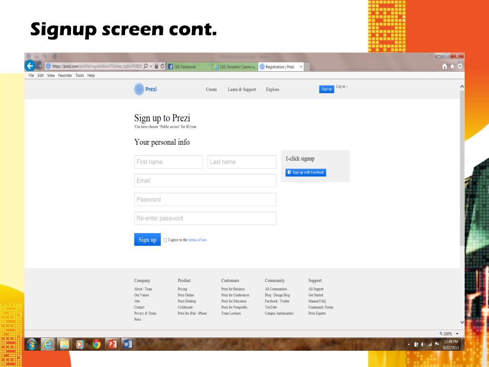Click the Learn & Support link
Image resolution: width=489 pixels, height=367 pixels.
[242, 89]
